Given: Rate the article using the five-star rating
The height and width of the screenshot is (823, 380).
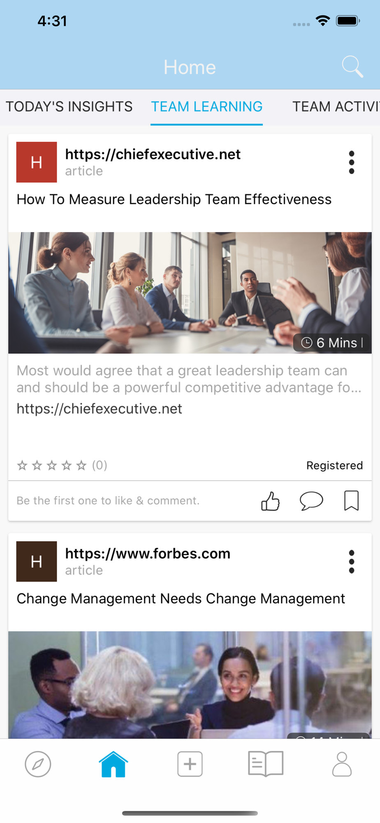Looking at the screenshot, I should (52, 465).
